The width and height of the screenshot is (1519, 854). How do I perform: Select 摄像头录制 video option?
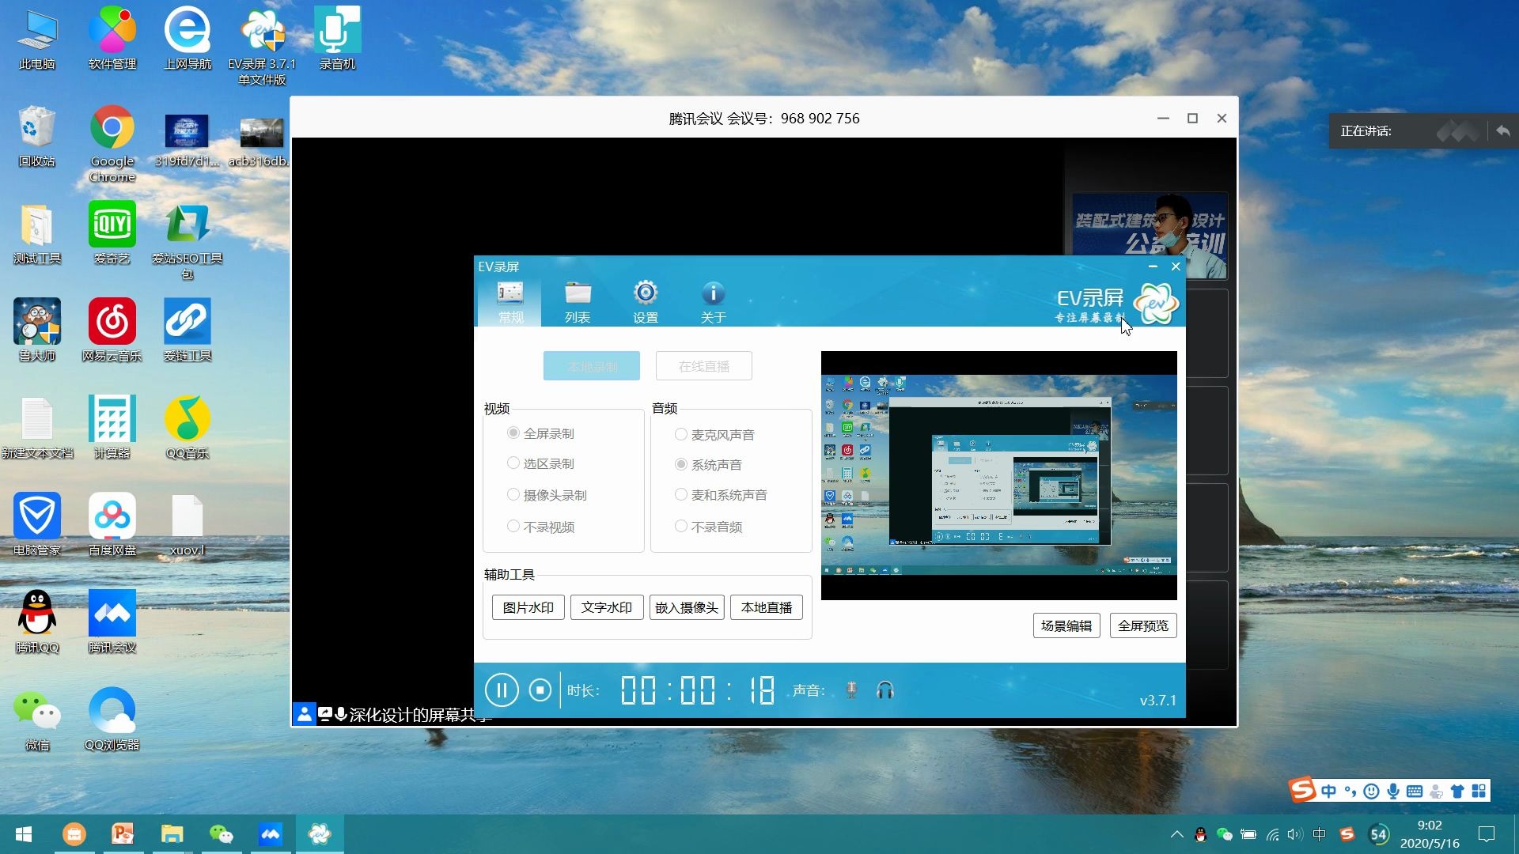coord(547,495)
